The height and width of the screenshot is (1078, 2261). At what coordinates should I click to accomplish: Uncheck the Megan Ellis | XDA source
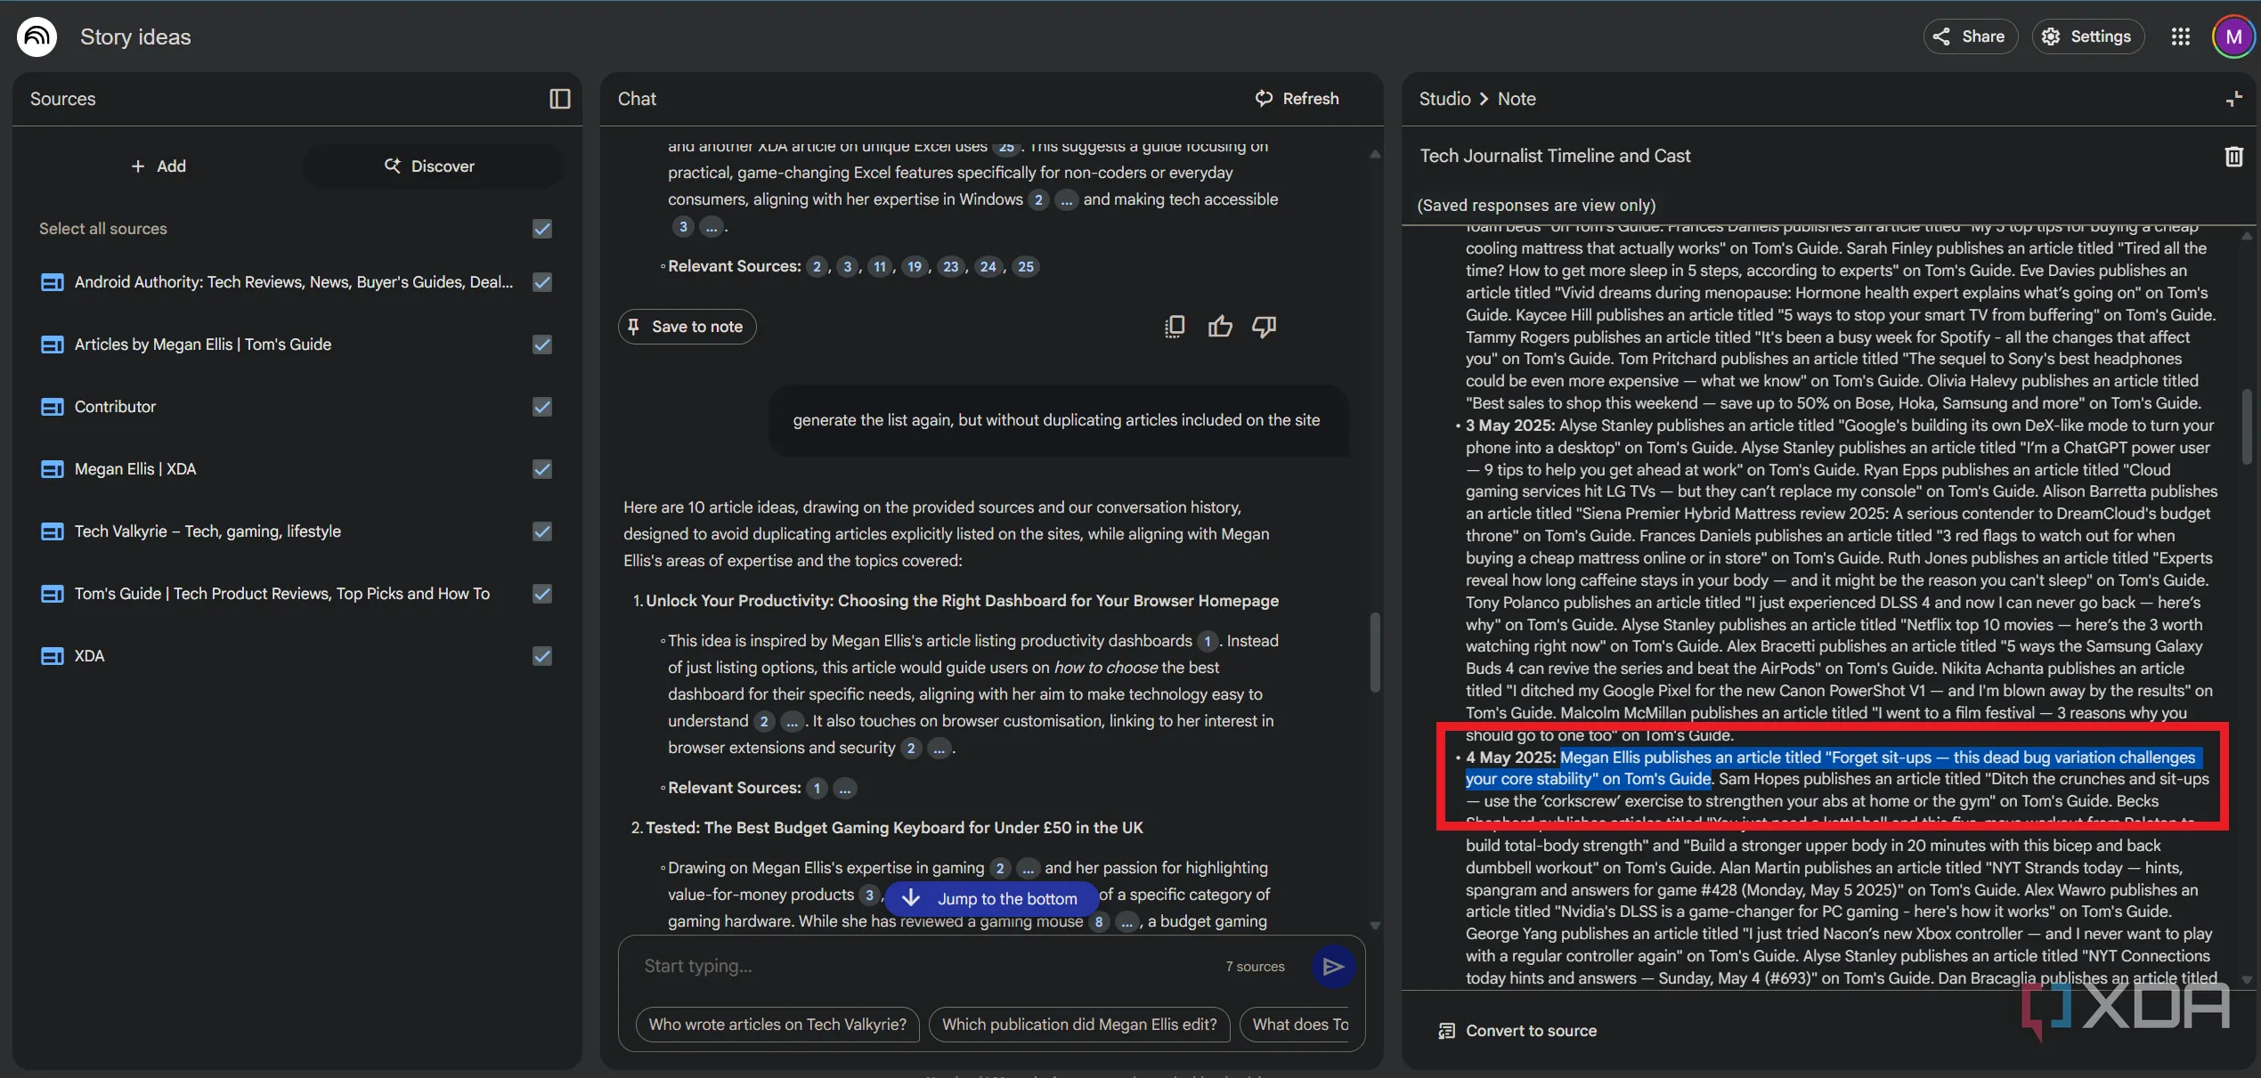click(x=542, y=469)
